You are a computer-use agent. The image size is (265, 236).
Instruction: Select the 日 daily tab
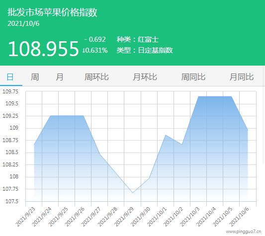click(x=10, y=77)
